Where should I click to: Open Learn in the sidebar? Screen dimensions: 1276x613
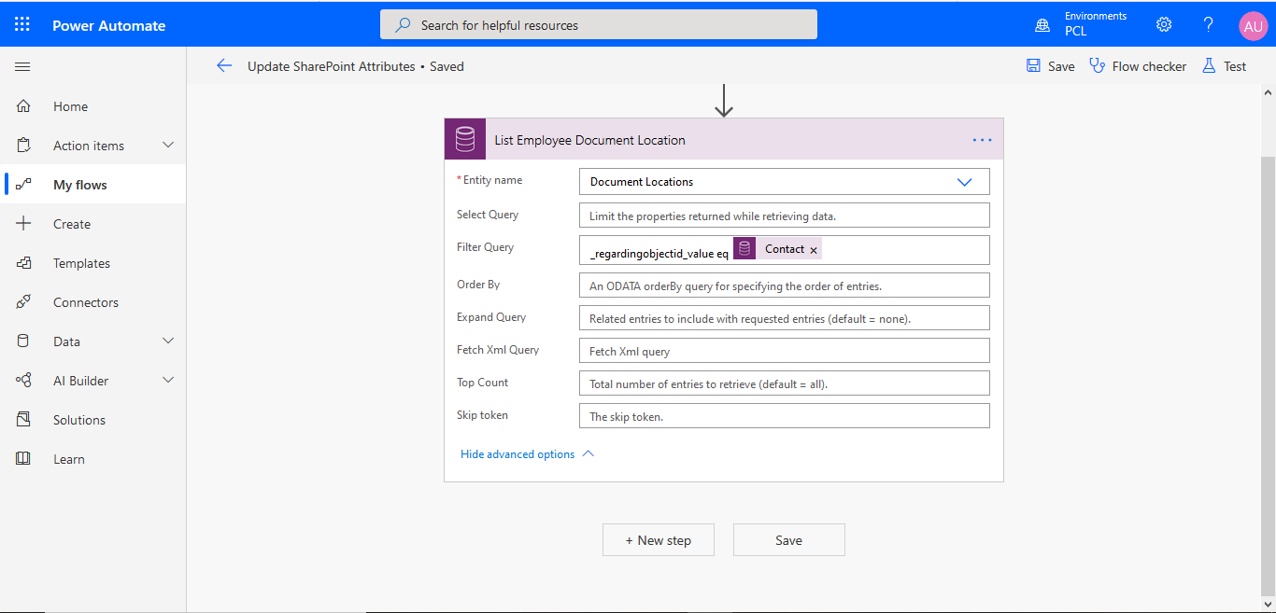pyautogui.click(x=93, y=459)
